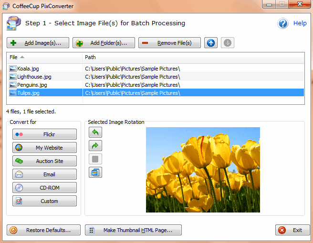This screenshot has height=243, width=313.
Task: Minimize the PixConverter window
Action: [269, 4]
